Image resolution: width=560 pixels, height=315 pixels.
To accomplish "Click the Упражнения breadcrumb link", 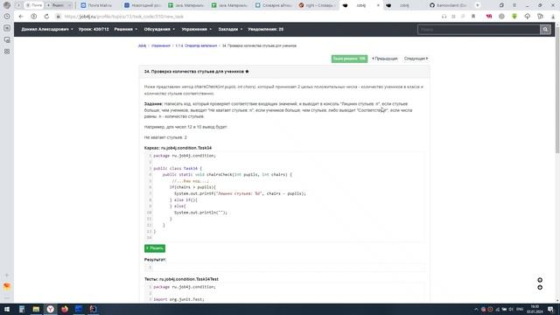I will [161, 45].
